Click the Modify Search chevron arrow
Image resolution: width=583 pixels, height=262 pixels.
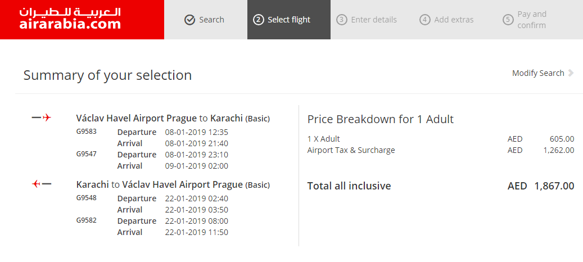[x=571, y=73]
